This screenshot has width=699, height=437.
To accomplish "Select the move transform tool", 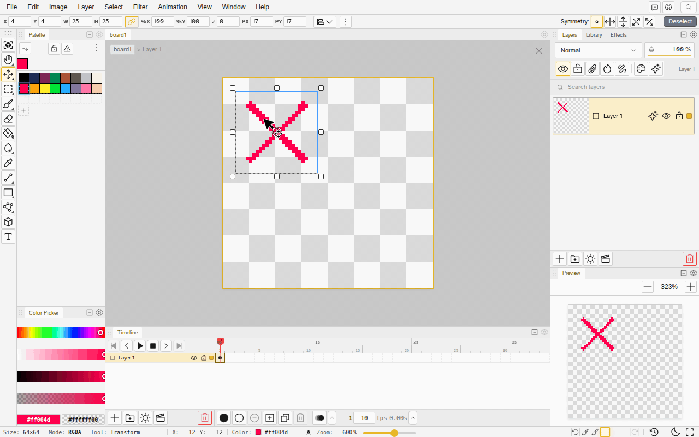I will [x=8, y=74].
